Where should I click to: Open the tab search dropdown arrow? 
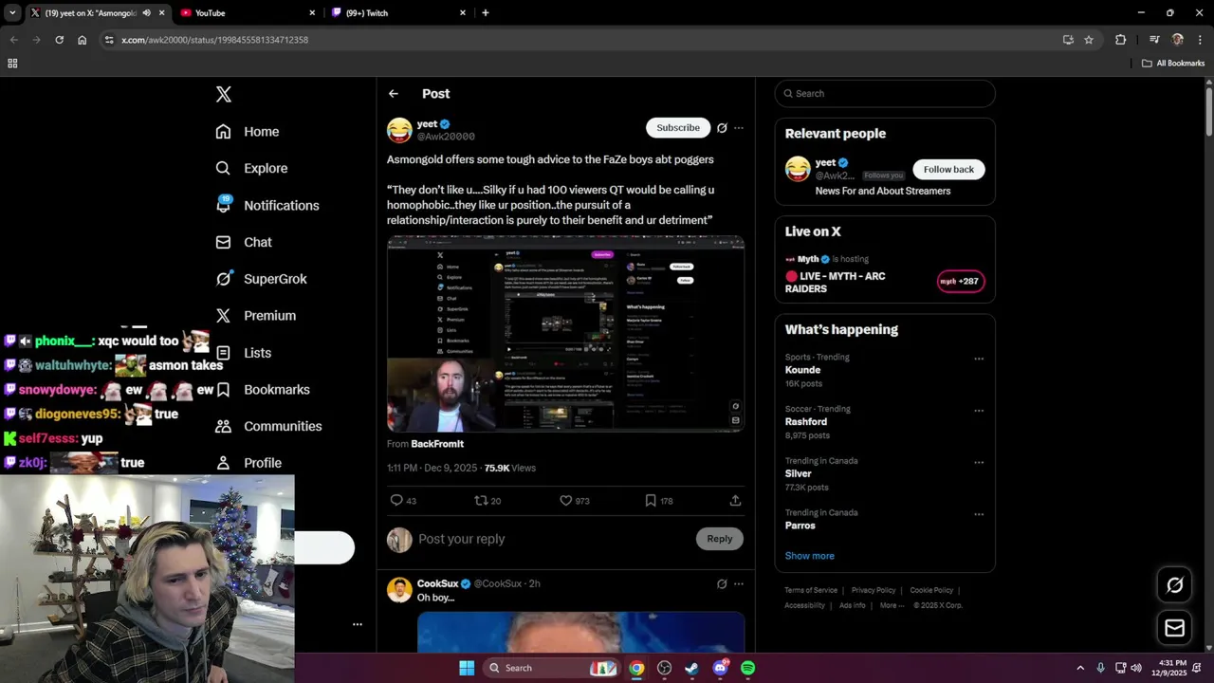tap(12, 13)
